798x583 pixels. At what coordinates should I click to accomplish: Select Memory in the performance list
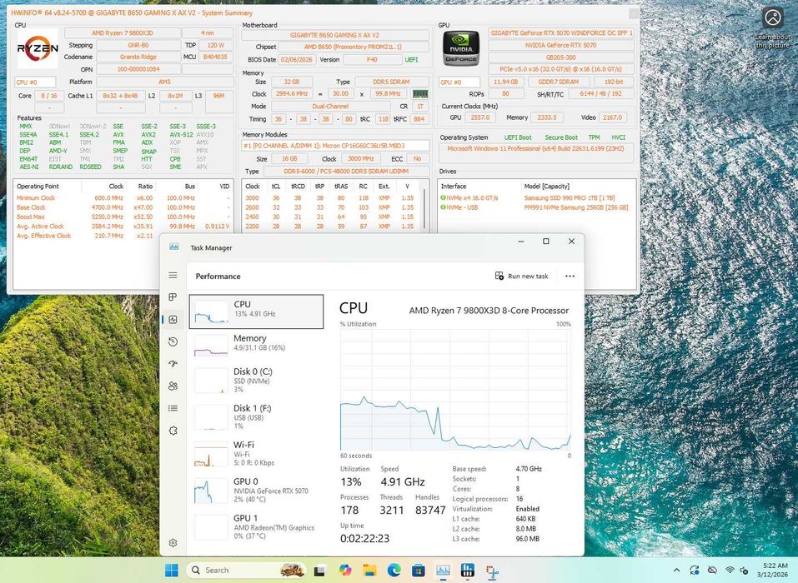point(256,345)
